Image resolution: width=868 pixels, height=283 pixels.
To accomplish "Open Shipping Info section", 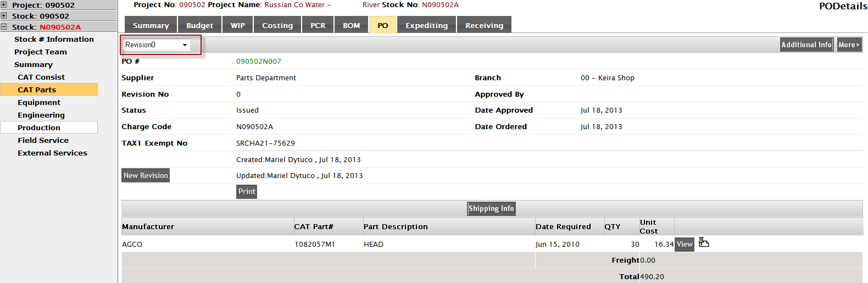I will tap(491, 209).
